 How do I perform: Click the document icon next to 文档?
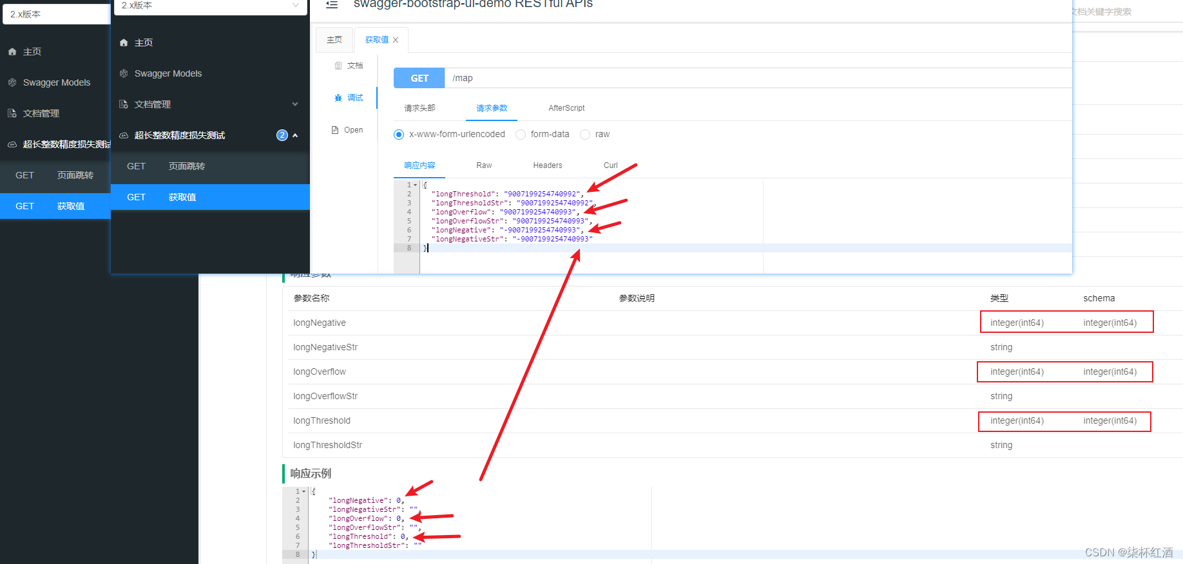(338, 66)
